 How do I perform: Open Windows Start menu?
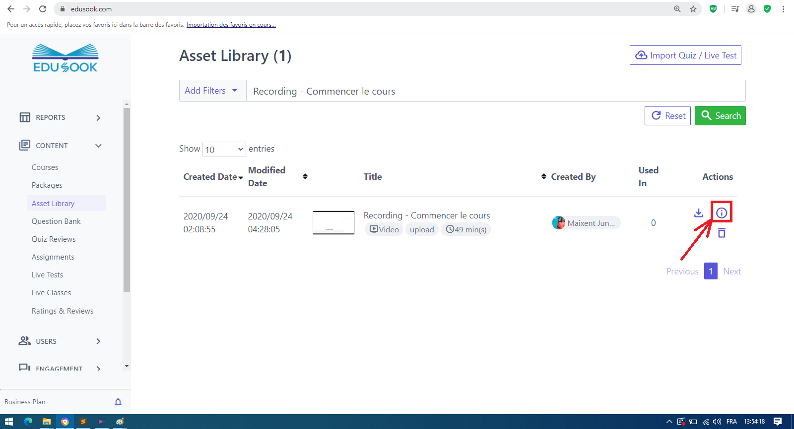[8, 422]
